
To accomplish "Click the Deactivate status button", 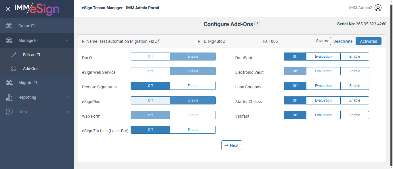I will coord(343,41).
